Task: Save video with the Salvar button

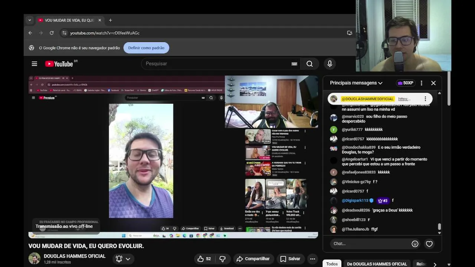Action: pyautogui.click(x=290, y=259)
